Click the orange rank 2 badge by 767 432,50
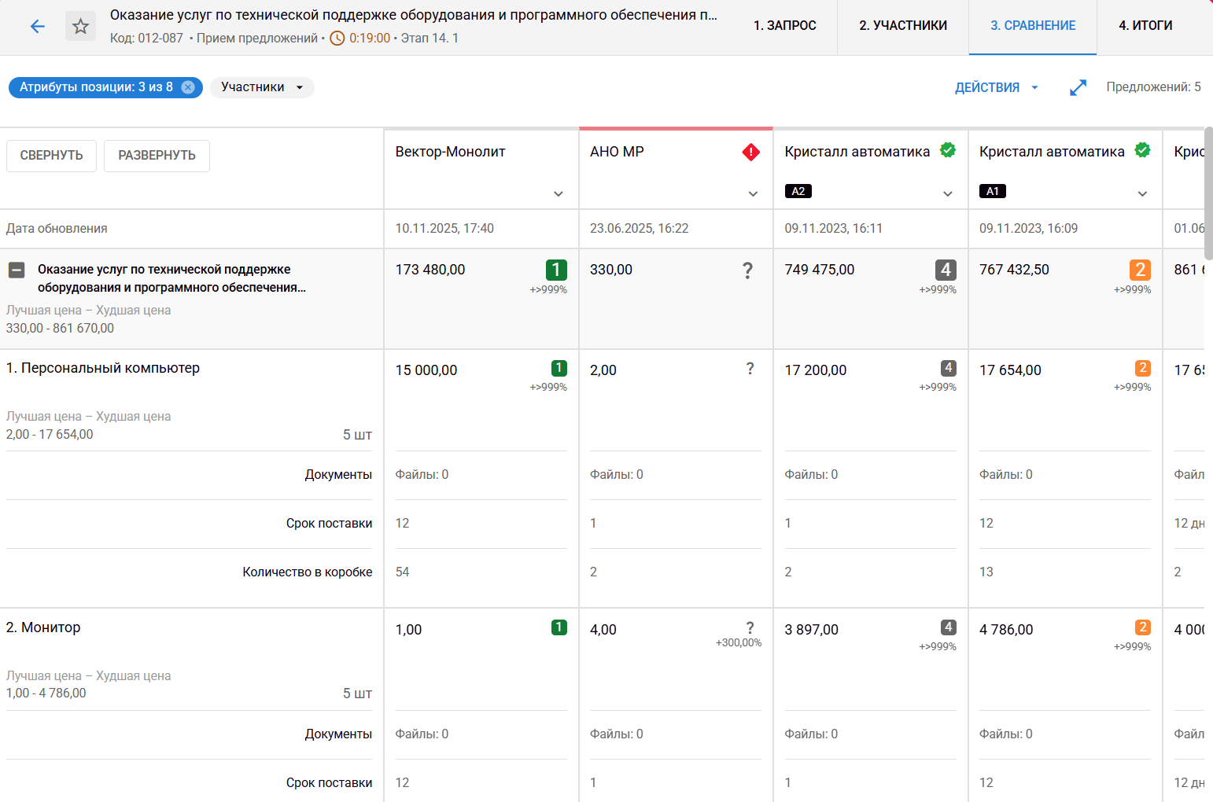This screenshot has width=1213, height=802. coord(1140,270)
